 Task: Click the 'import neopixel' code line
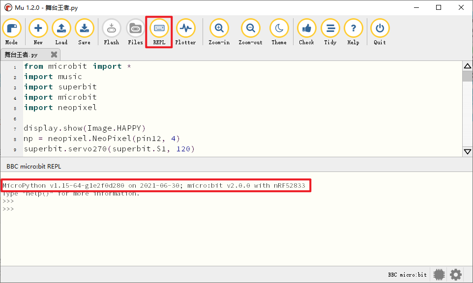60,108
